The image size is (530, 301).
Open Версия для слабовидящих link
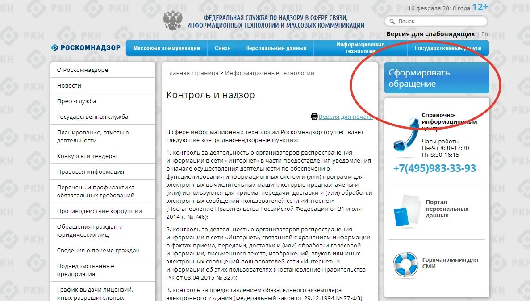pos(430,34)
